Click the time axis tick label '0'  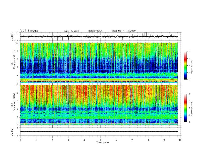pos(20,140)
